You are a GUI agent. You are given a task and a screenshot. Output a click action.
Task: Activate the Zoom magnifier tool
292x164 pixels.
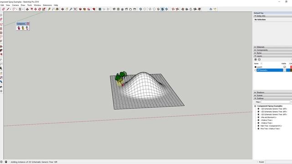pyautogui.click(x=71, y=9)
